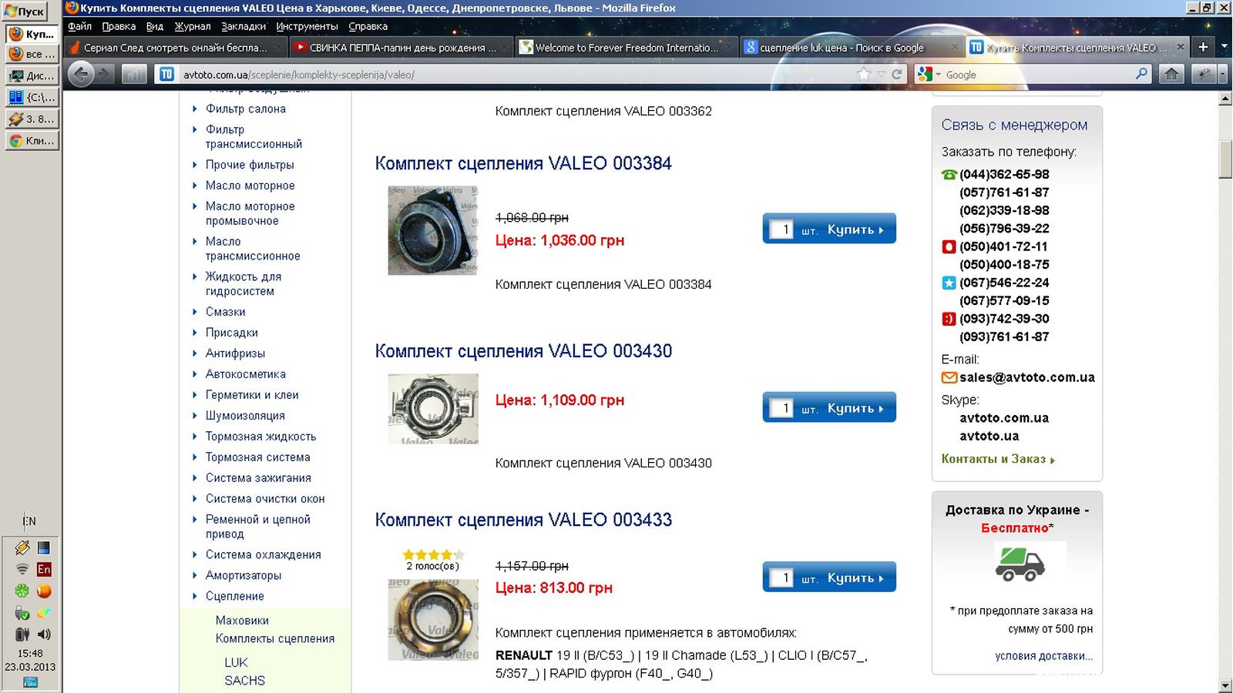Image resolution: width=1233 pixels, height=693 pixels.
Task: Click the green phone icon by (044)362-65-98
Action: pyautogui.click(x=949, y=175)
